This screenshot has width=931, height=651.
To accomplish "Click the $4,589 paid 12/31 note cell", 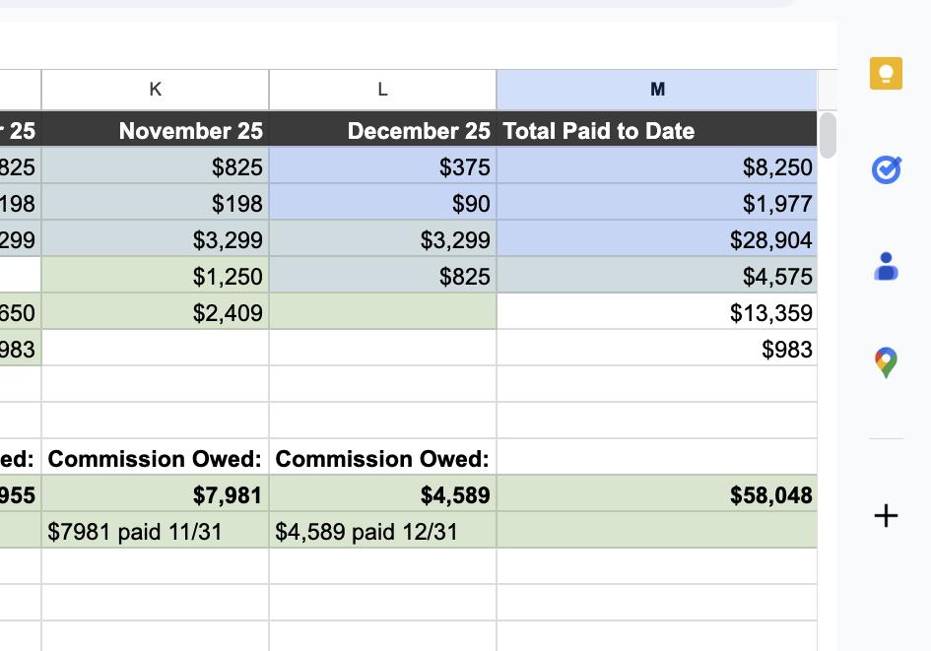I will tap(381, 532).
